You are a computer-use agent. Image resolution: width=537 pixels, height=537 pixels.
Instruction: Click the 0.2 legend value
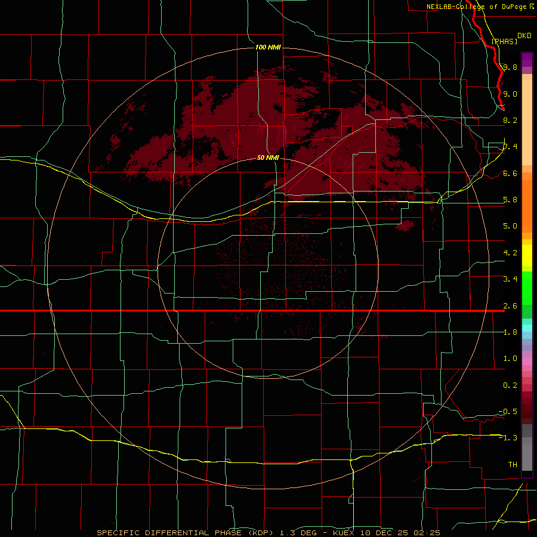point(510,385)
